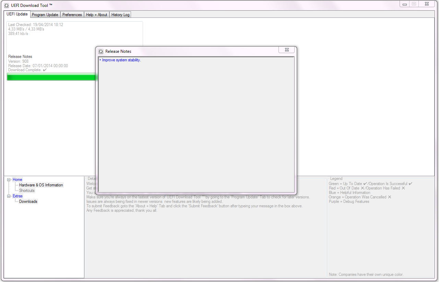Open the Help + About tab
The width and height of the screenshot is (439, 282).
coord(96,15)
